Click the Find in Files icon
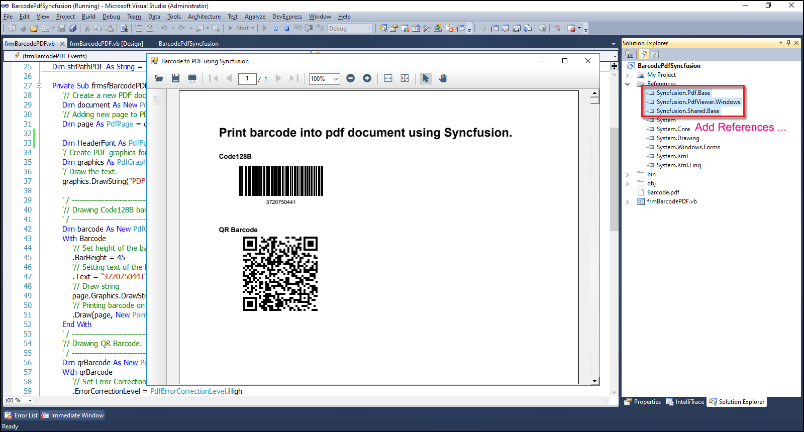Screen dimensions: 804x432 125,29
